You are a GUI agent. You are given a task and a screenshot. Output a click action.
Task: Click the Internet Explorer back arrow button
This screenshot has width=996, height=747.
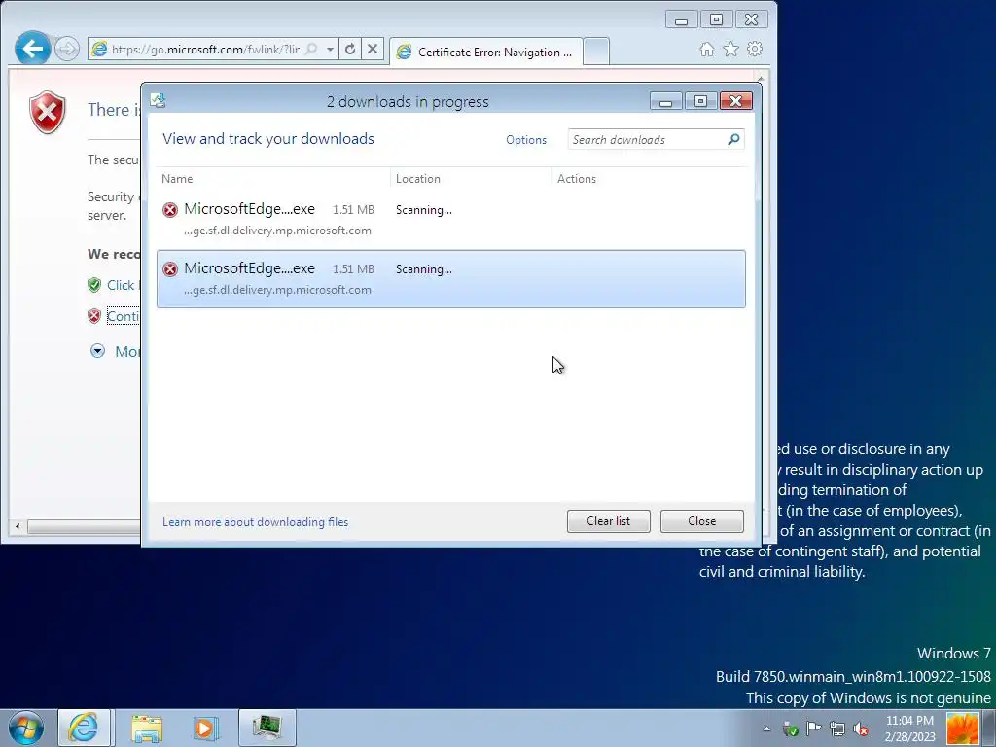click(32, 49)
